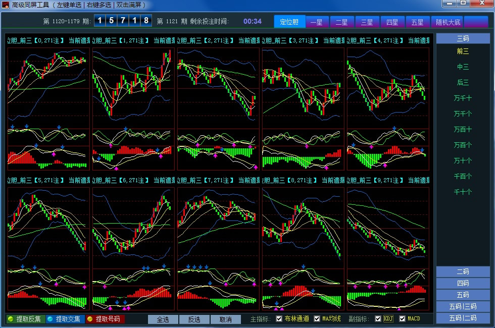
Task: Expand the 五码|三码 section
Action: (463, 306)
